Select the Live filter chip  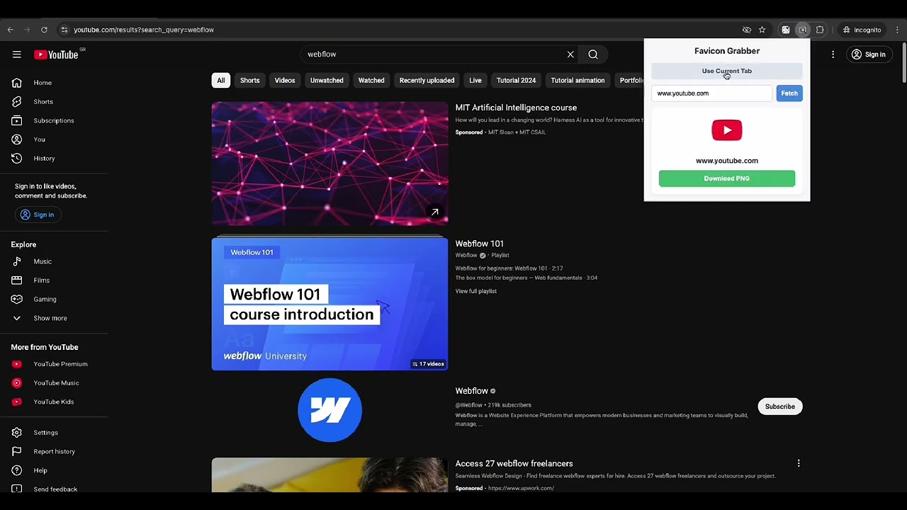(x=475, y=80)
